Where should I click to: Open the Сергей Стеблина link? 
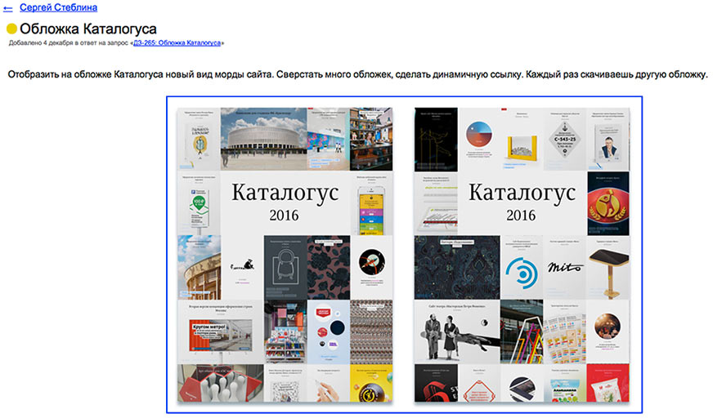(x=58, y=7)
